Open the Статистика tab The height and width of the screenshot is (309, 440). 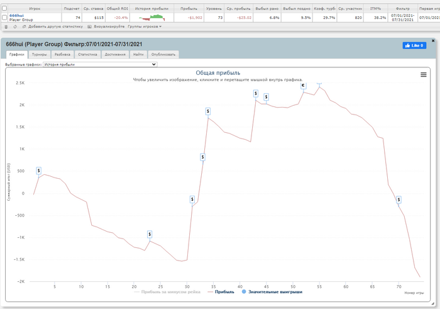87,55
